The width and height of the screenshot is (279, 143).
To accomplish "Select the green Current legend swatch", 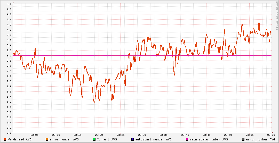I will (94, 139).
